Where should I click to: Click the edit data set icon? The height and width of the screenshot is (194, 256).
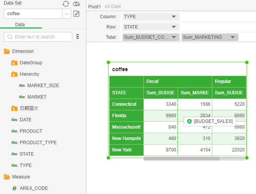tap(76, 14)
